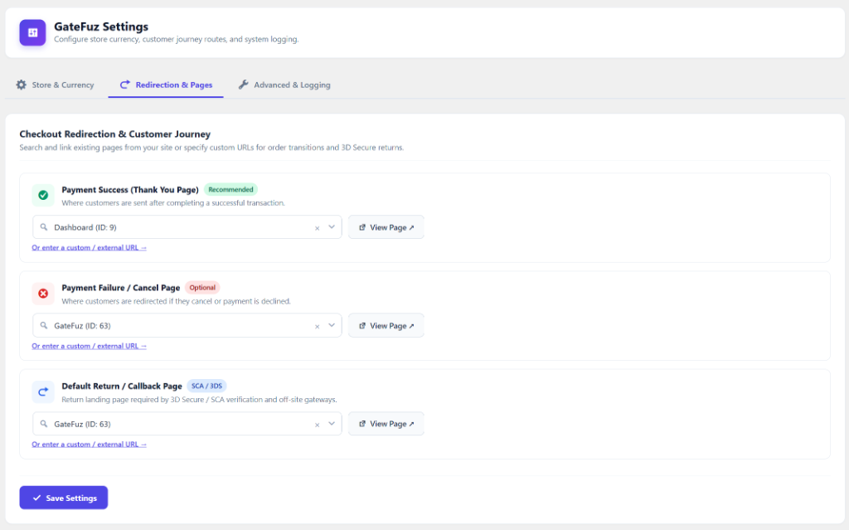Click the red Optional badge
Viewport: 849px width, 530px height.
pos(202,288)
